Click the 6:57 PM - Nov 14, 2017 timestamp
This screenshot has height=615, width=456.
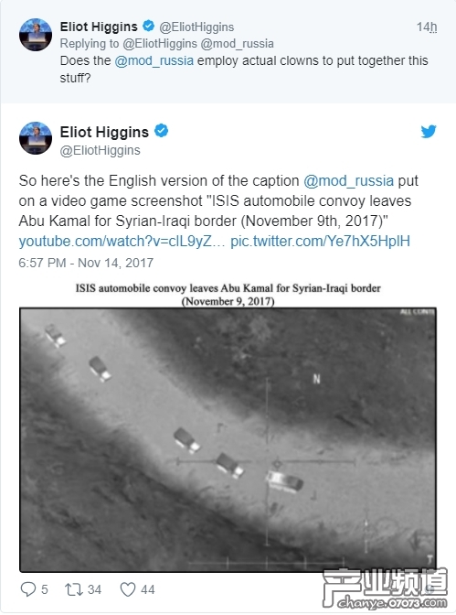click(86, 263)
